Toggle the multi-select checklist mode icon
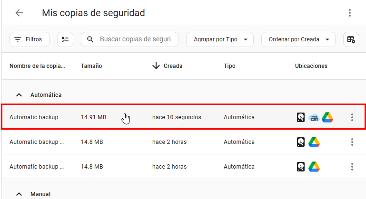Viewport: 366px width, 199px height. (x=65, y=39)
